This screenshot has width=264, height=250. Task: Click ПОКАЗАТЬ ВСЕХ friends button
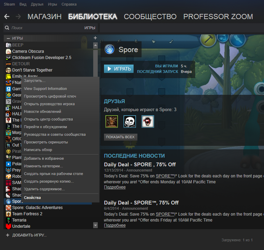(x=121, y=137)
